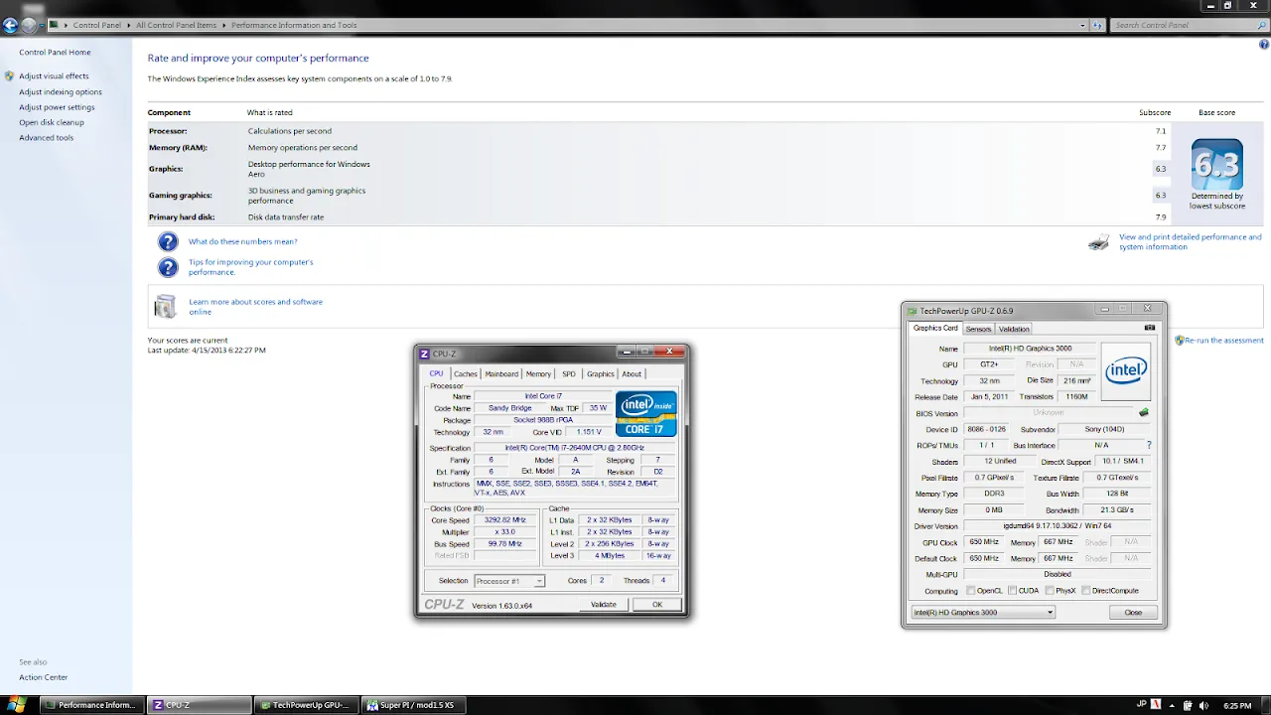Screen dimensions: 1271x715
Task: Click the Control Panel back arrow button
Action: [x=11, y=25]
